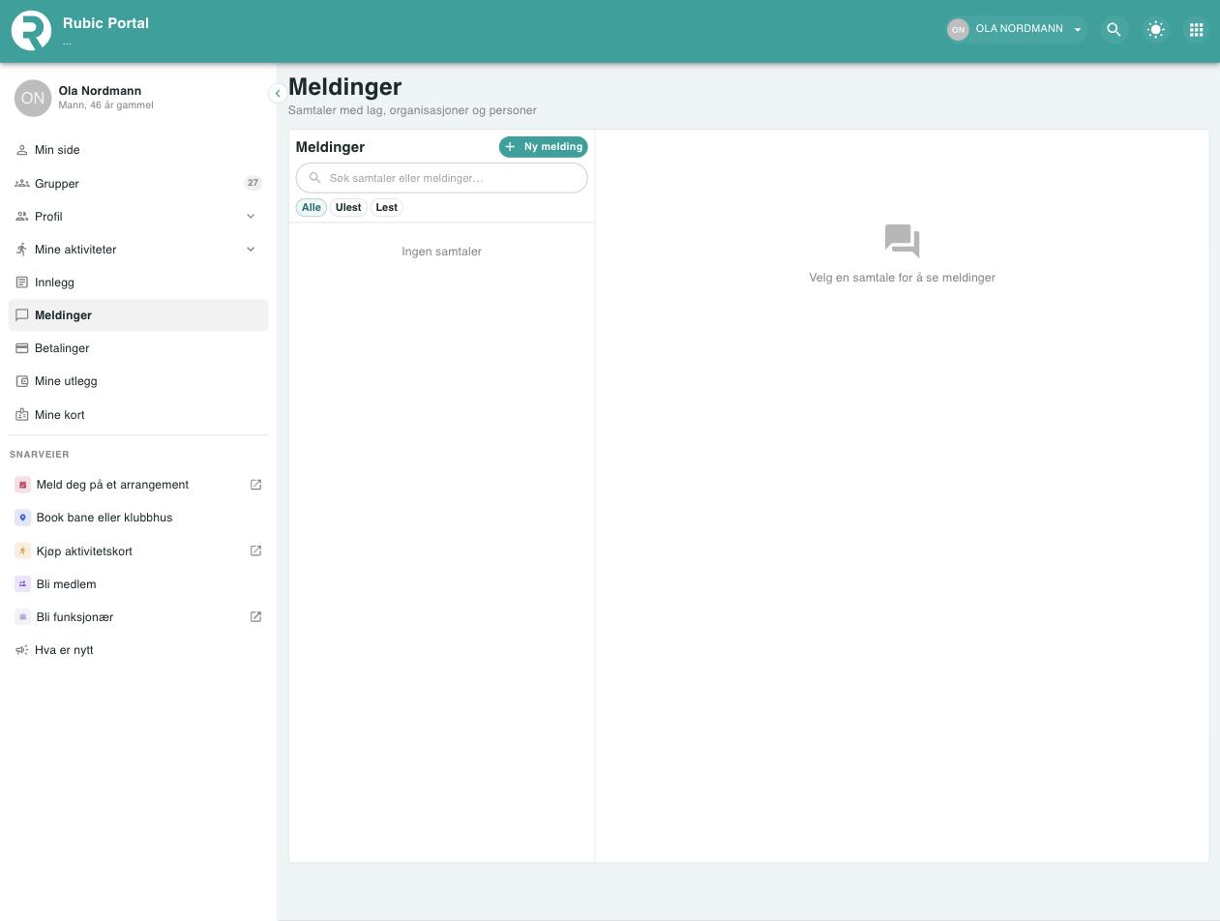Filter by Ulest messages
Image resolution: width=1220 pixels, height=921 pixels.
(348, 207)
